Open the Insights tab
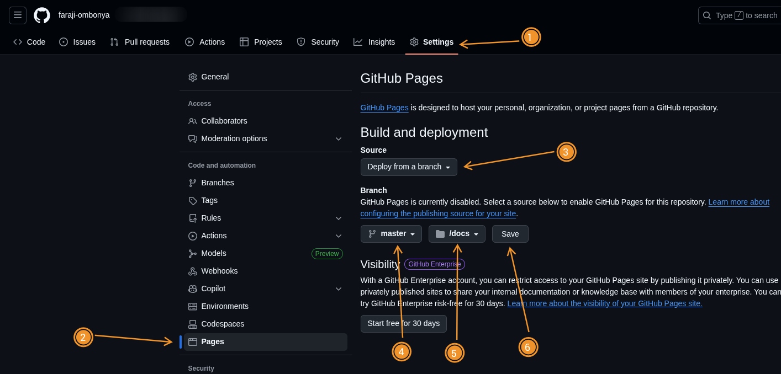781x374 pixels. [x=374, y=42]
